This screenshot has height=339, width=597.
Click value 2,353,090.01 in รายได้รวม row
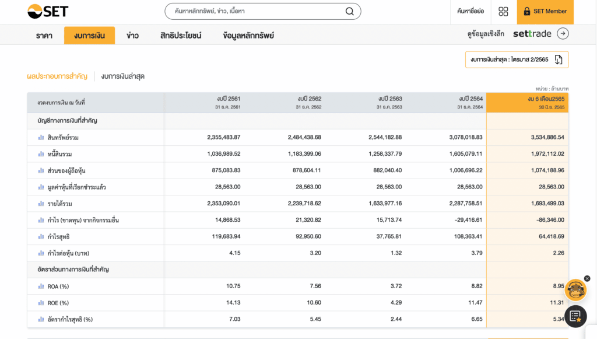coord(223,204)
